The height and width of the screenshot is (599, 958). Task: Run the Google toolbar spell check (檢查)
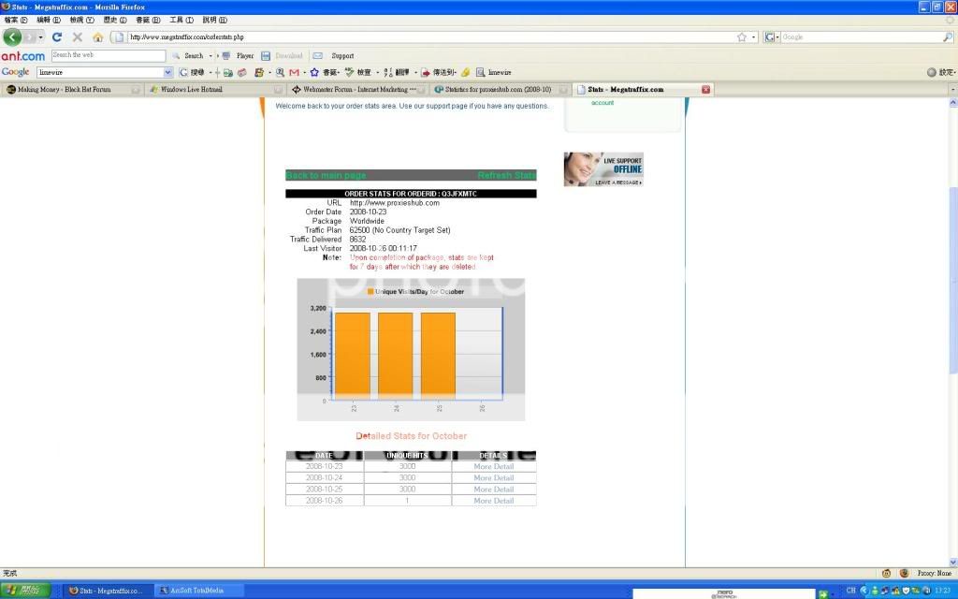click(x=358, y=72)
